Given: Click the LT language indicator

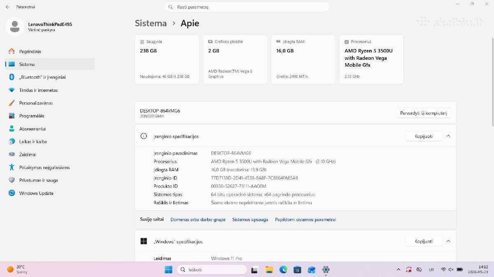Looking at the screenshot, I should [431, 270].
